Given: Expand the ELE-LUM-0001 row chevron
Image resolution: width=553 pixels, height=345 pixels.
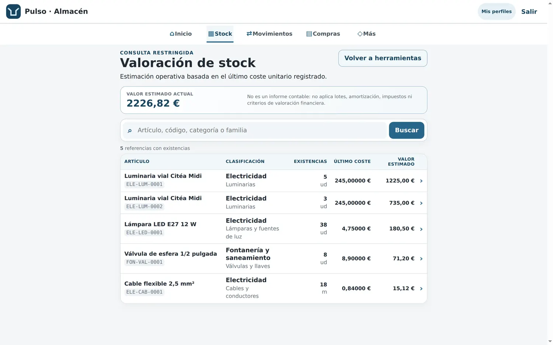Looking at the screenshot, I should click(x=421, y=181).
